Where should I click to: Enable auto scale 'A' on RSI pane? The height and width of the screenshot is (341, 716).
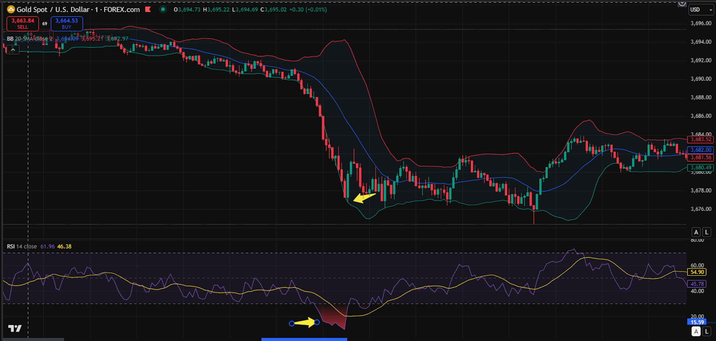696,331
